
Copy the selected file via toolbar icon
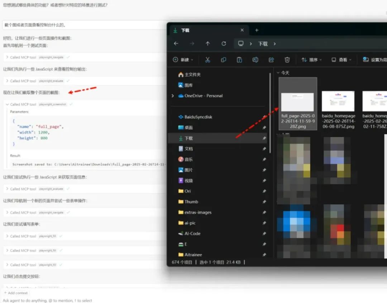click(223, 60)
